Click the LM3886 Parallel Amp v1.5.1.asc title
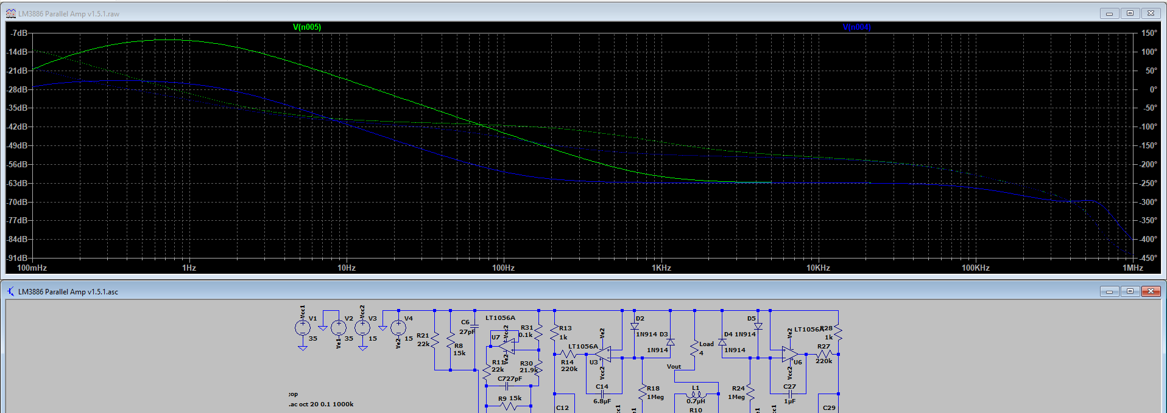This screenshot has width=1167, height=413. (68, 291)
